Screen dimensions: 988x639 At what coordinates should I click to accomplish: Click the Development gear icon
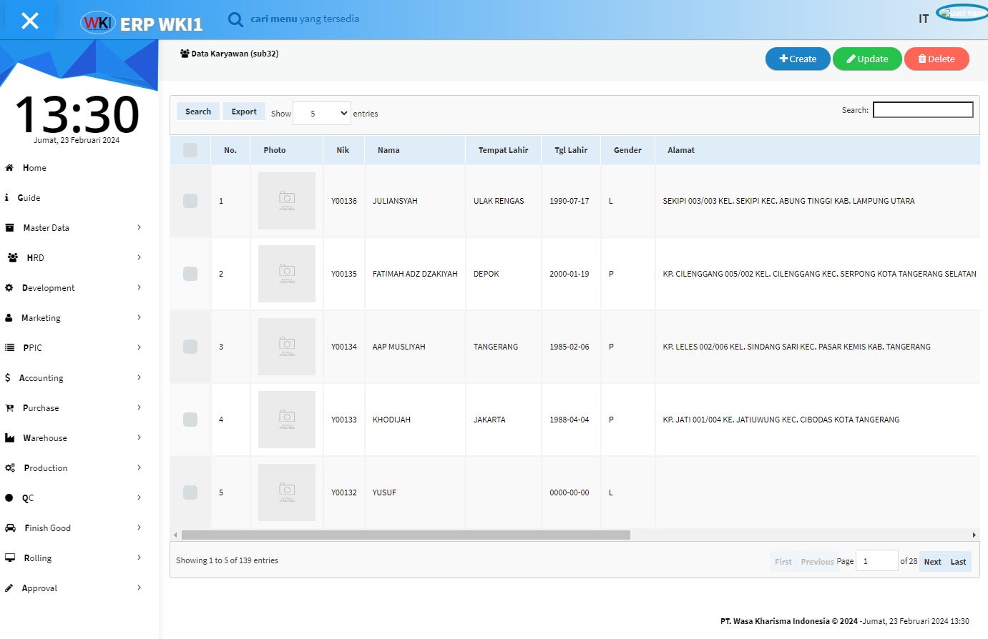click(9, 288)
